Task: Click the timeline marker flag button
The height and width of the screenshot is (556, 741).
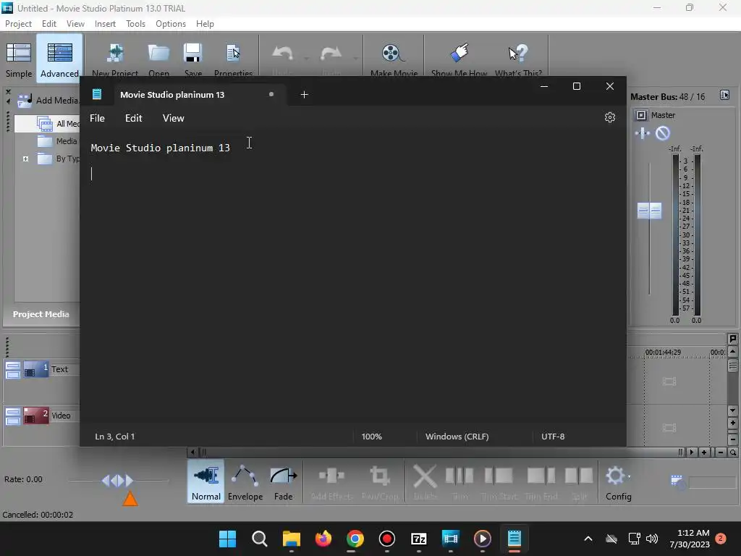Action: pyautogui.click(x=732, y=339)
